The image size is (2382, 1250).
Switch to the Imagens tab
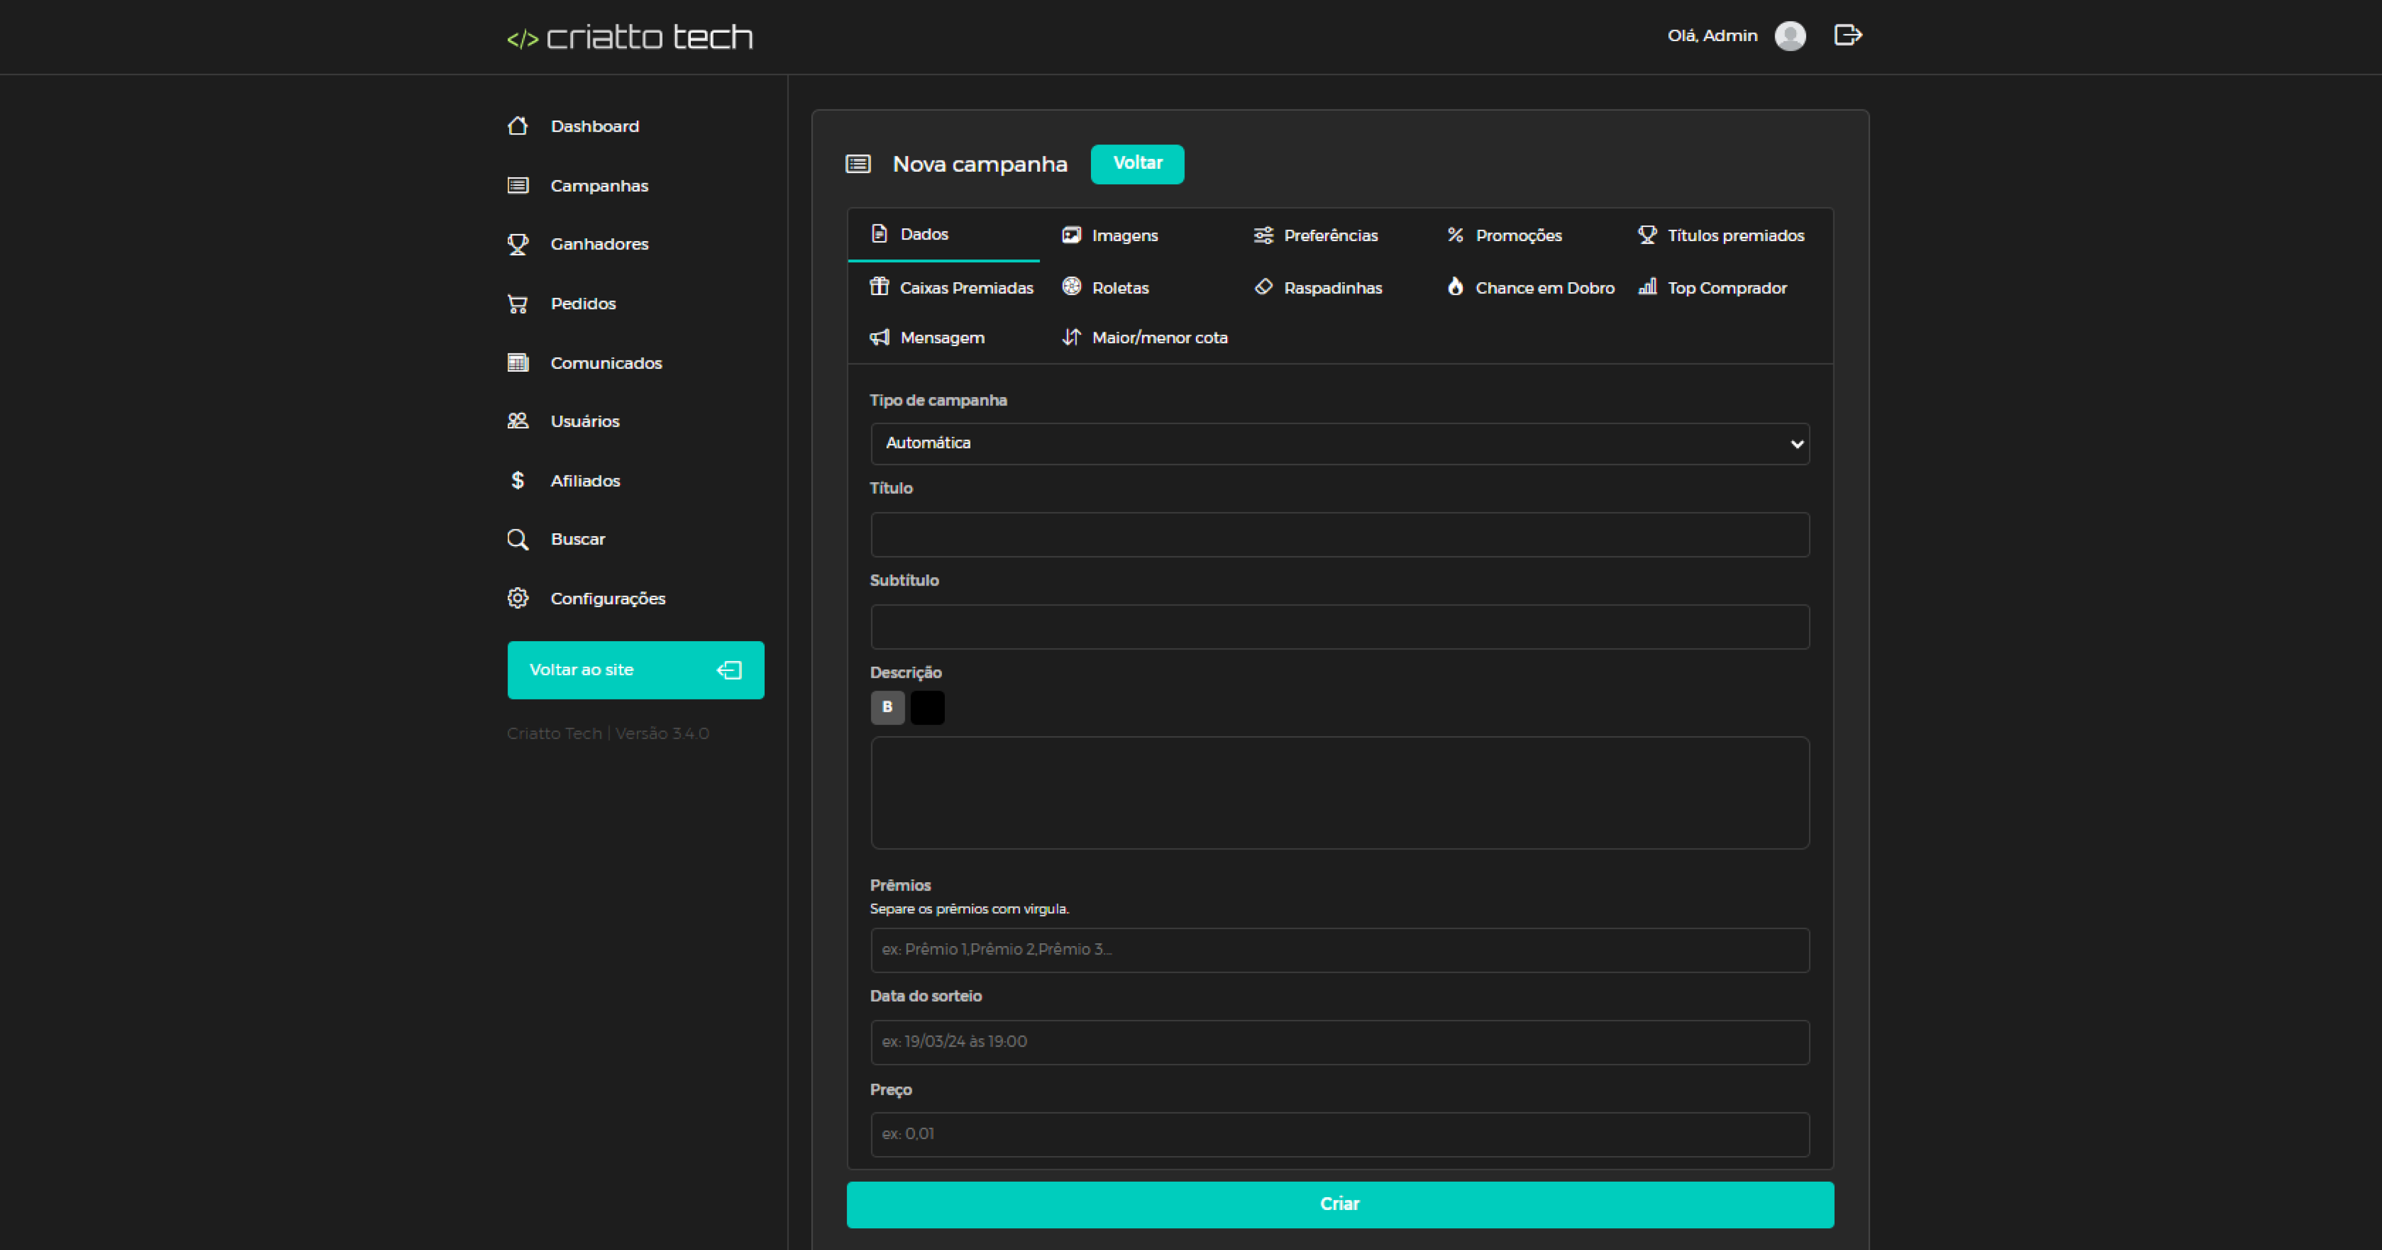(1110, 235)
